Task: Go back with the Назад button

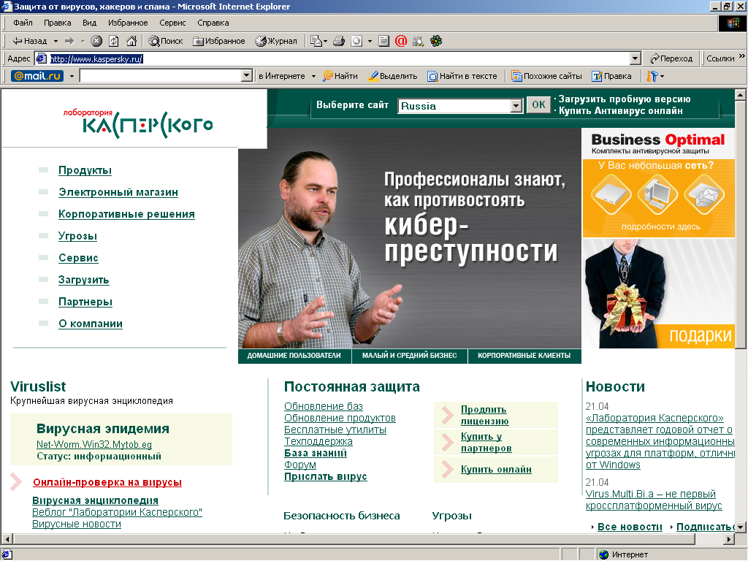Action: click(29, 41)
